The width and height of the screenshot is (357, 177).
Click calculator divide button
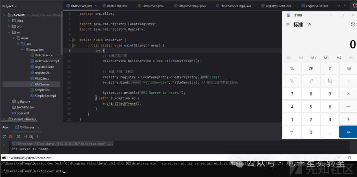[348, 81]
